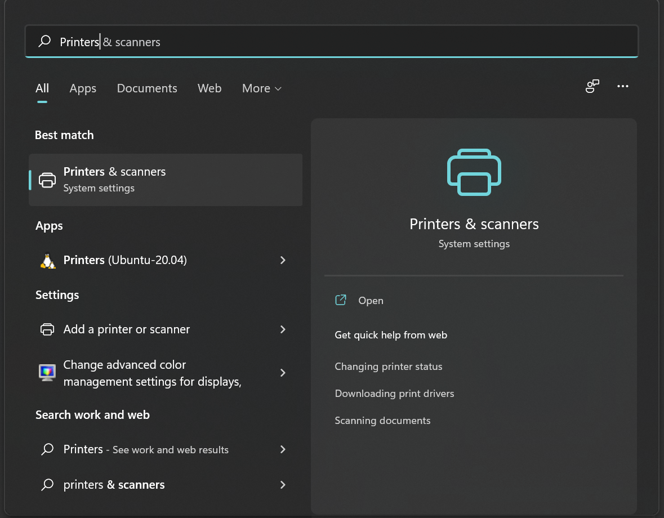Click the large teal printer icon in preview

(x=474, y=172)
